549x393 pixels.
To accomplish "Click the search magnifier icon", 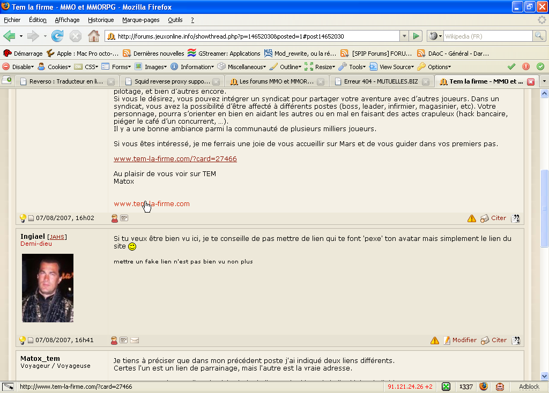I will coord(539,36).
